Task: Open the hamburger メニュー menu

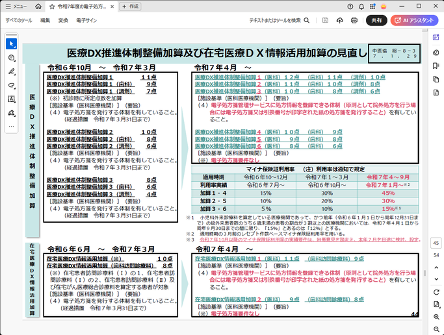Action: 16,6
